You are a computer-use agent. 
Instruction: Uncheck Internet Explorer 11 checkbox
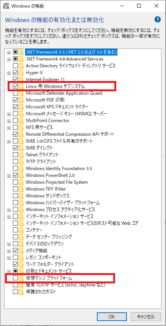click(15, 80)
